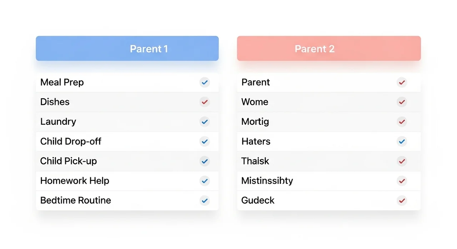This screenshot has height=249, width=457.
Task: Toggle the Meal Prep checkmark
Action: click(205, 82)
